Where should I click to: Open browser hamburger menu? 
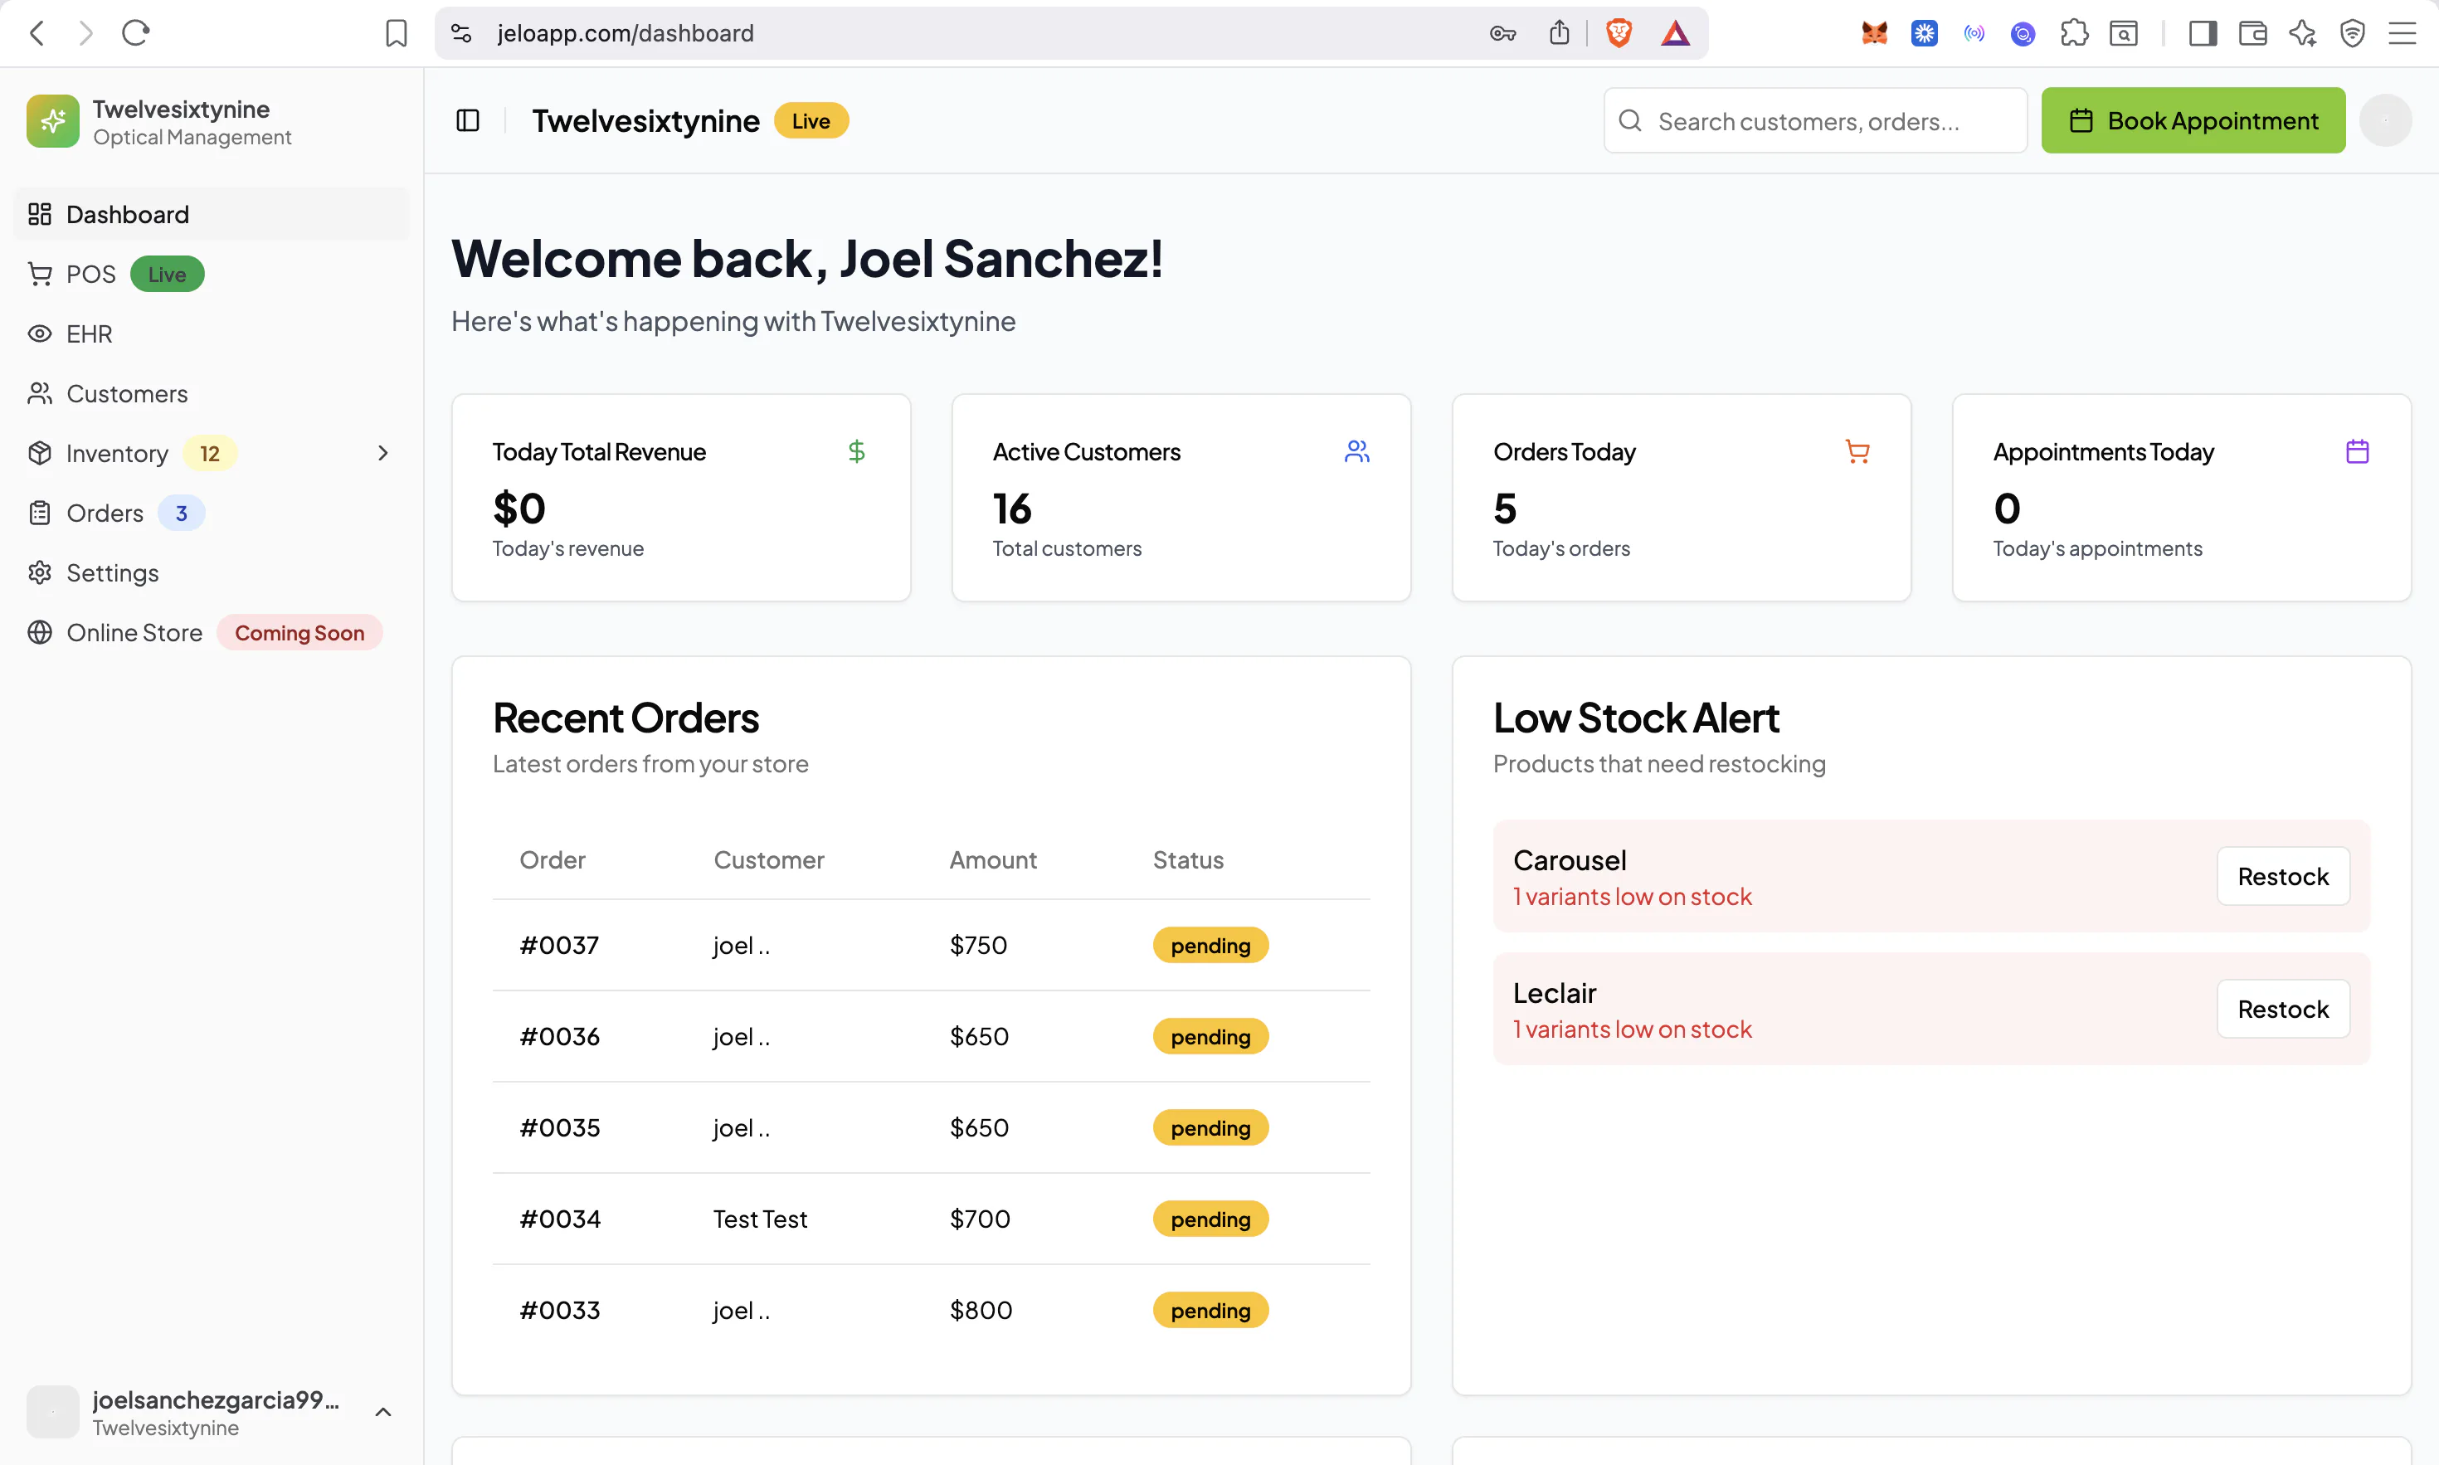2402,33
